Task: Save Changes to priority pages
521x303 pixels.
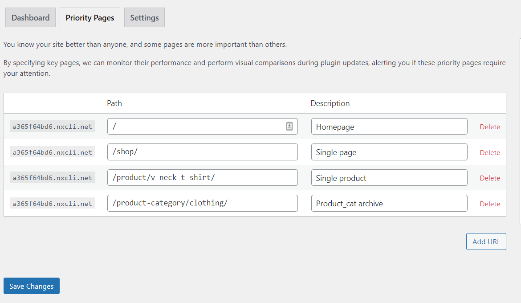Action: click(x=32, y=286)
